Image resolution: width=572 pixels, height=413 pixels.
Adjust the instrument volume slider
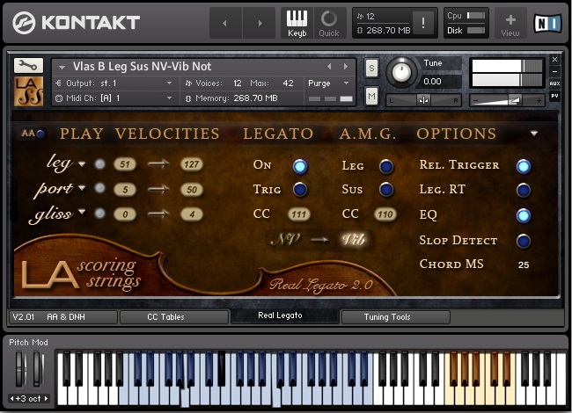(x=507, y=100)
